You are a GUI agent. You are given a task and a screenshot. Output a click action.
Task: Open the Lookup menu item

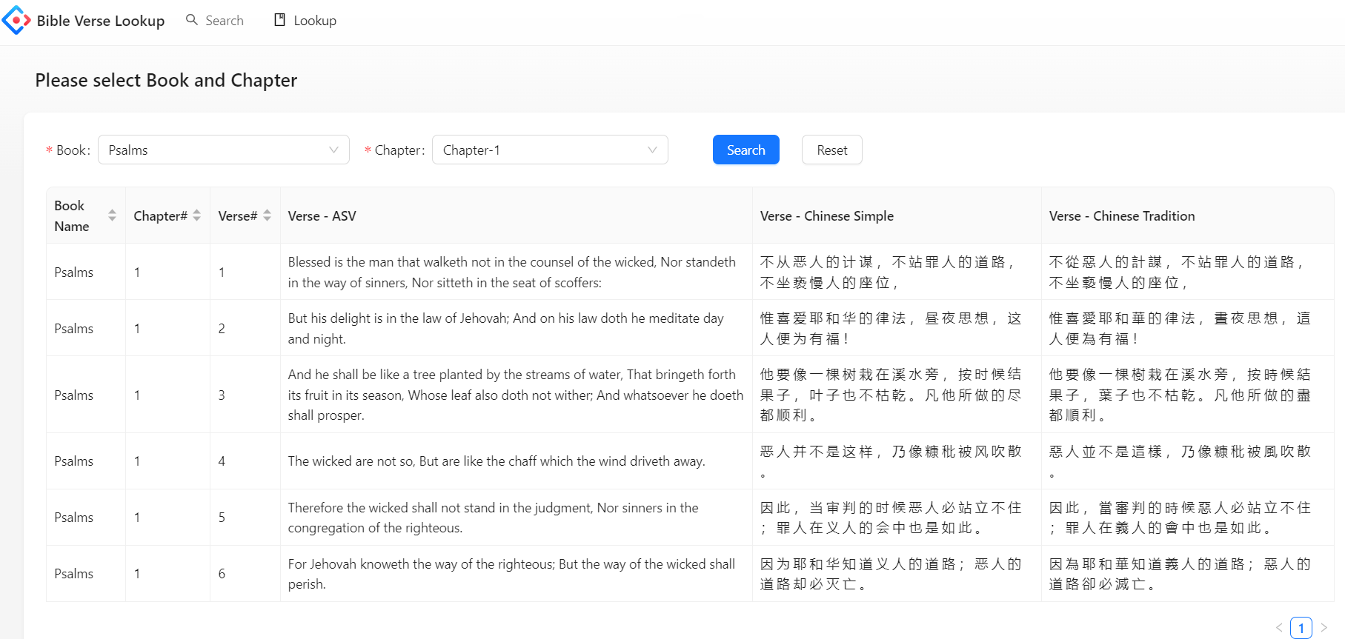[x=314, y=21]
